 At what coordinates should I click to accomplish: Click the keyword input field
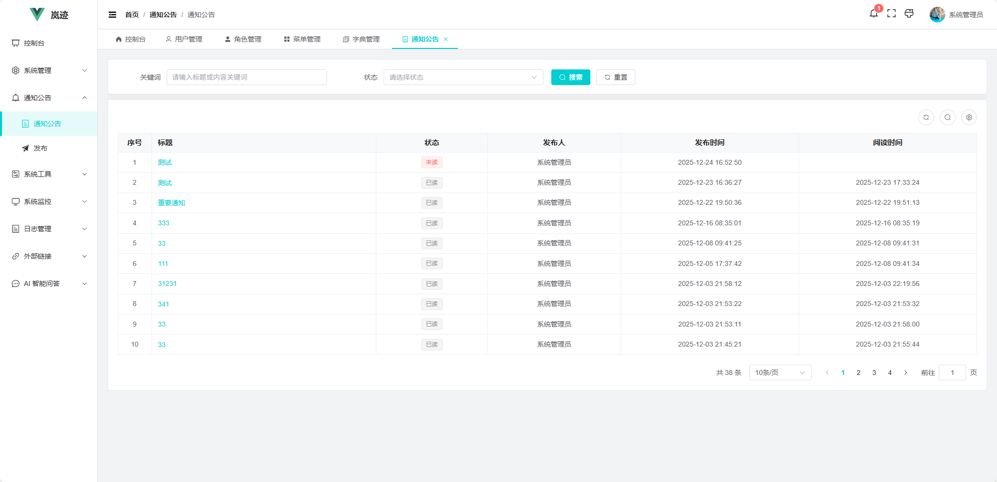pyautogui.click(x=246, y=77)
